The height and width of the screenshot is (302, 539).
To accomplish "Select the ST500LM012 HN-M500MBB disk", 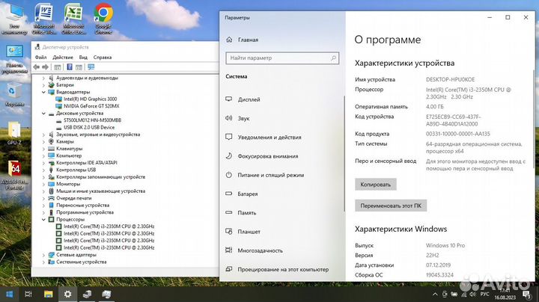I will coord(92,120).
